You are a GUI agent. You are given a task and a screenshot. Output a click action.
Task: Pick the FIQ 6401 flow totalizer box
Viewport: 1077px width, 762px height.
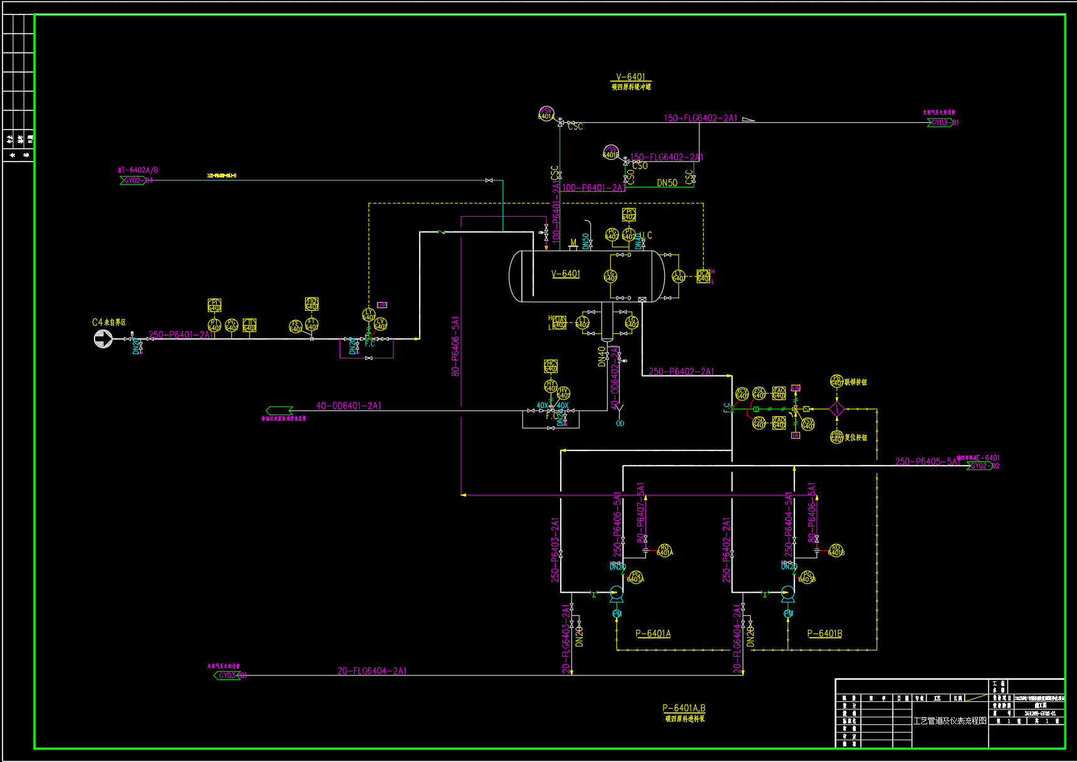(311, 304)
